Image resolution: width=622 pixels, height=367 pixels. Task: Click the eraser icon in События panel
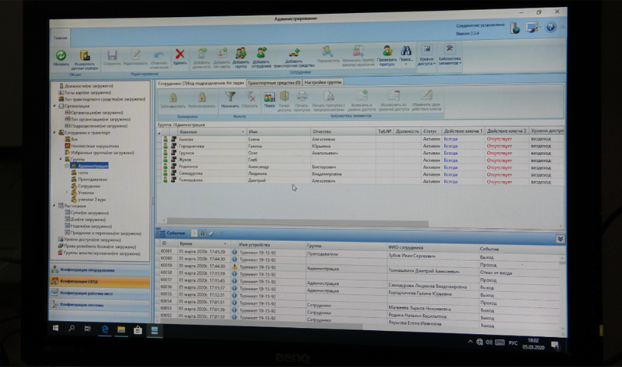(212, 233)
